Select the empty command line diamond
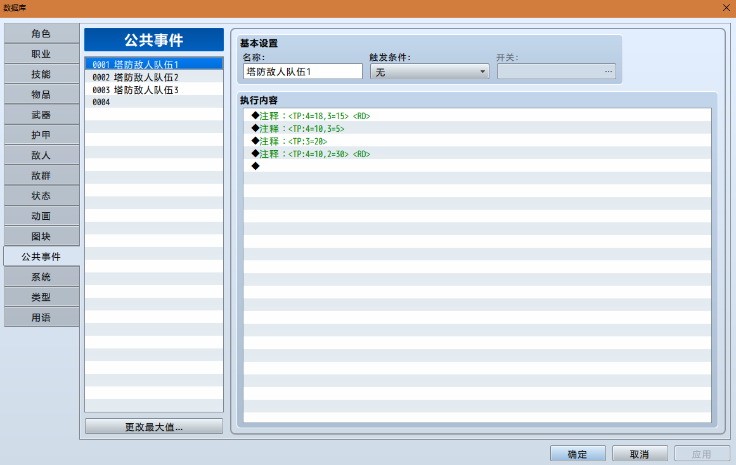736x465 pixels. click(477, 166)
